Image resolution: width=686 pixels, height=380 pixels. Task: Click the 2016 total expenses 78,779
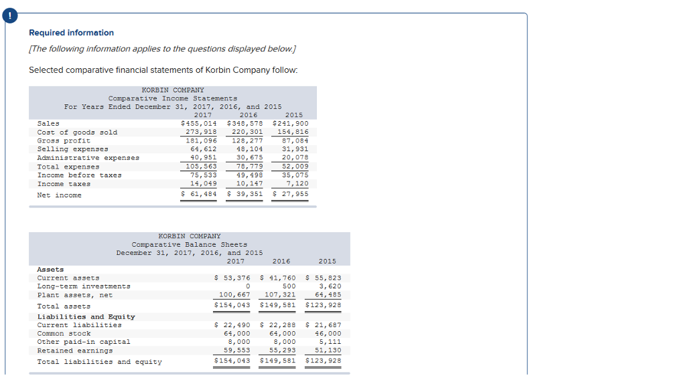(x=249, y=167)
